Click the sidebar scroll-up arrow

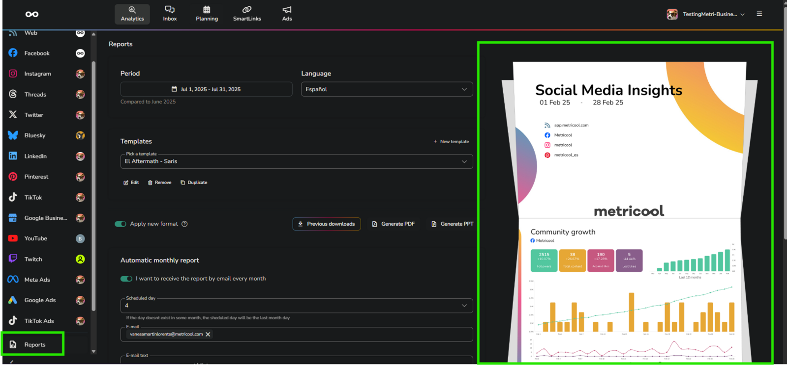click(93, 34)
